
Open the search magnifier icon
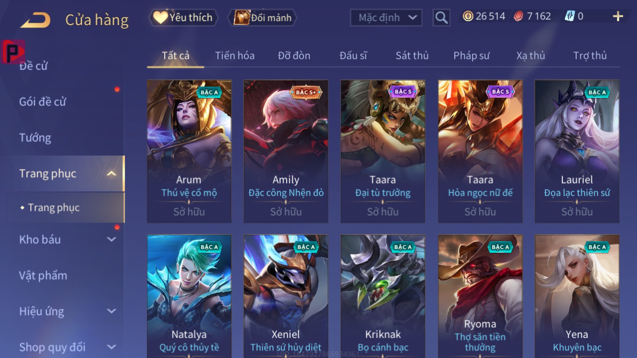coord(441,17)
